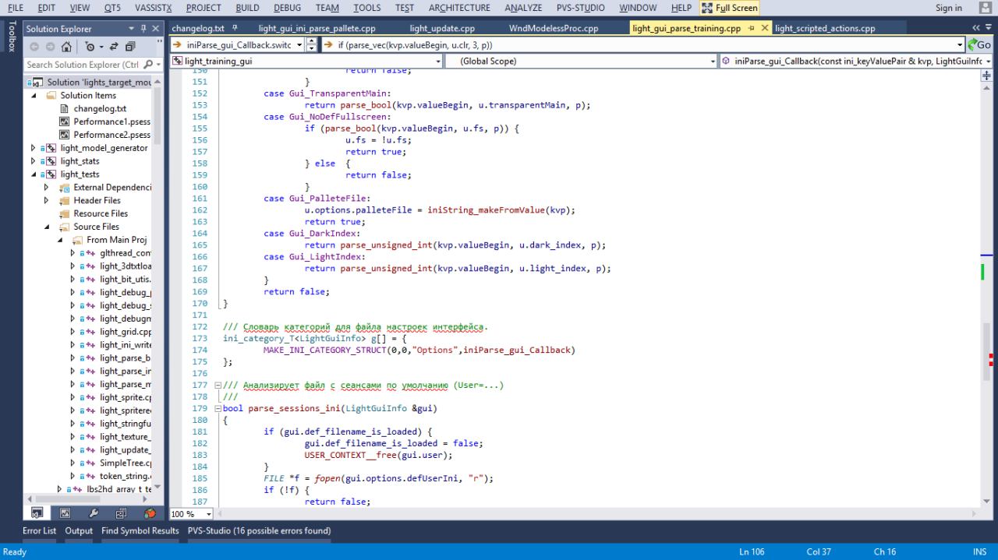The height and width of the screenshot is (560, 998).
Task: Switch to Solution Explorer bottom tab icon
Action: click(36, 513)
